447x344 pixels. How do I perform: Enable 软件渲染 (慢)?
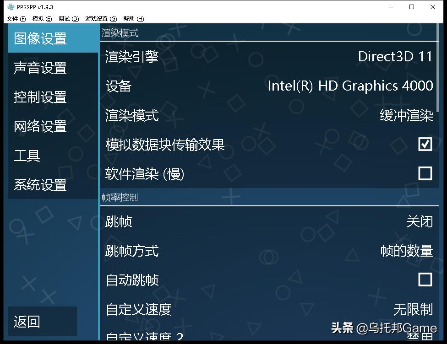pos(425,173)
